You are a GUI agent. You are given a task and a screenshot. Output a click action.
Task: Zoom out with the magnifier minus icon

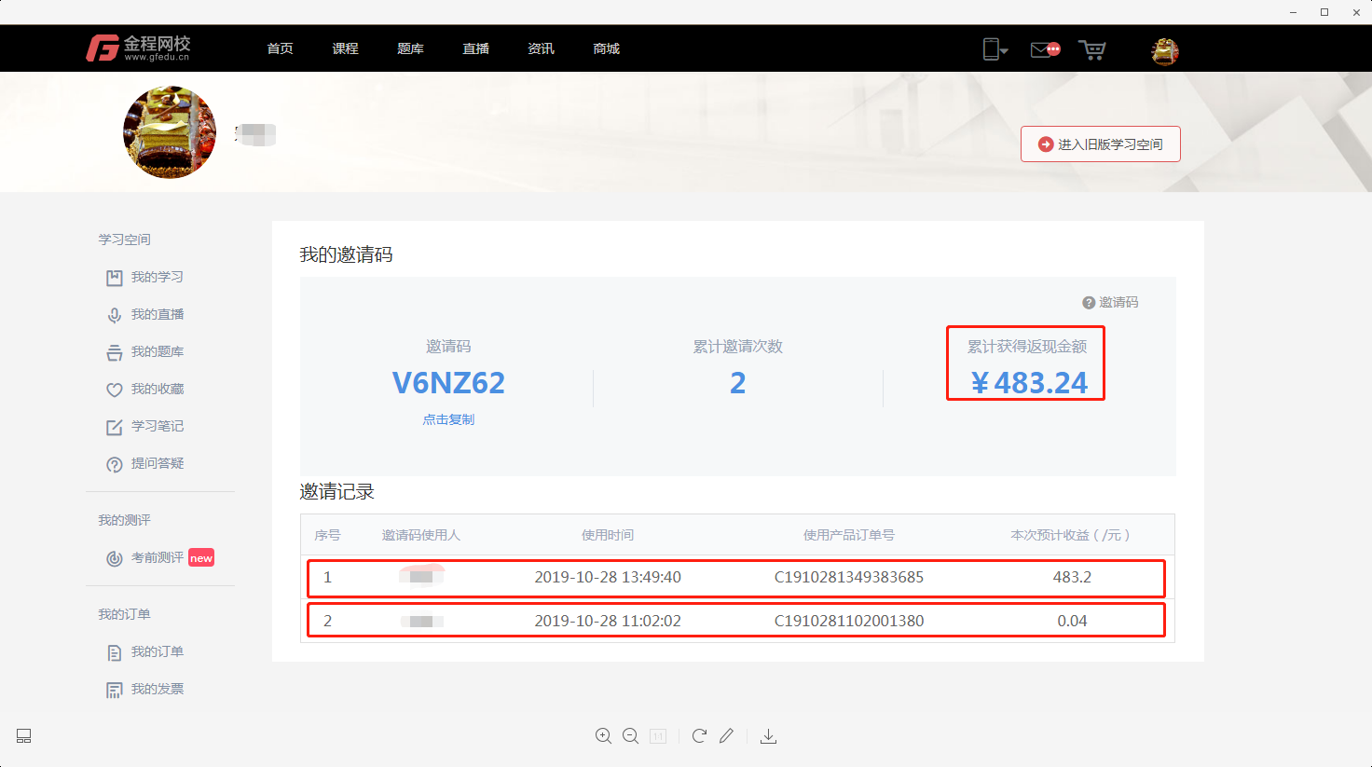point(631,736)
